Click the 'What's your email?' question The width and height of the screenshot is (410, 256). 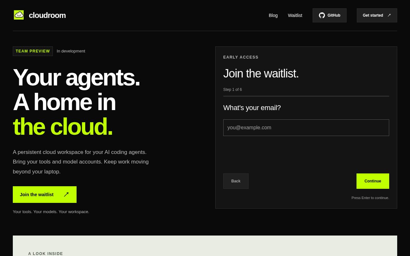[252, 108]
